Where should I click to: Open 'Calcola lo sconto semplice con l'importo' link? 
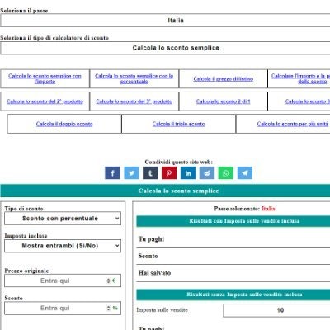click(45, 78)
